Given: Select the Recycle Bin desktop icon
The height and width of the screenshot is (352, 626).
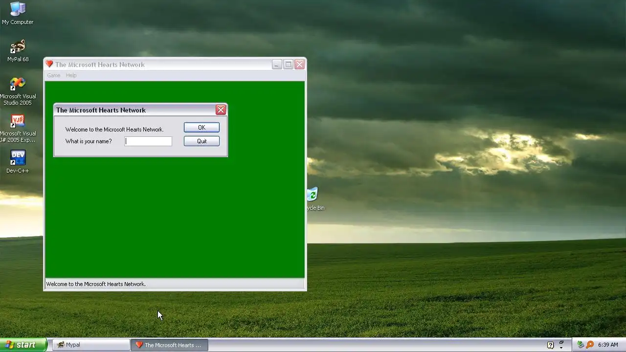Looking at the screenshot, I should (313, 199).
